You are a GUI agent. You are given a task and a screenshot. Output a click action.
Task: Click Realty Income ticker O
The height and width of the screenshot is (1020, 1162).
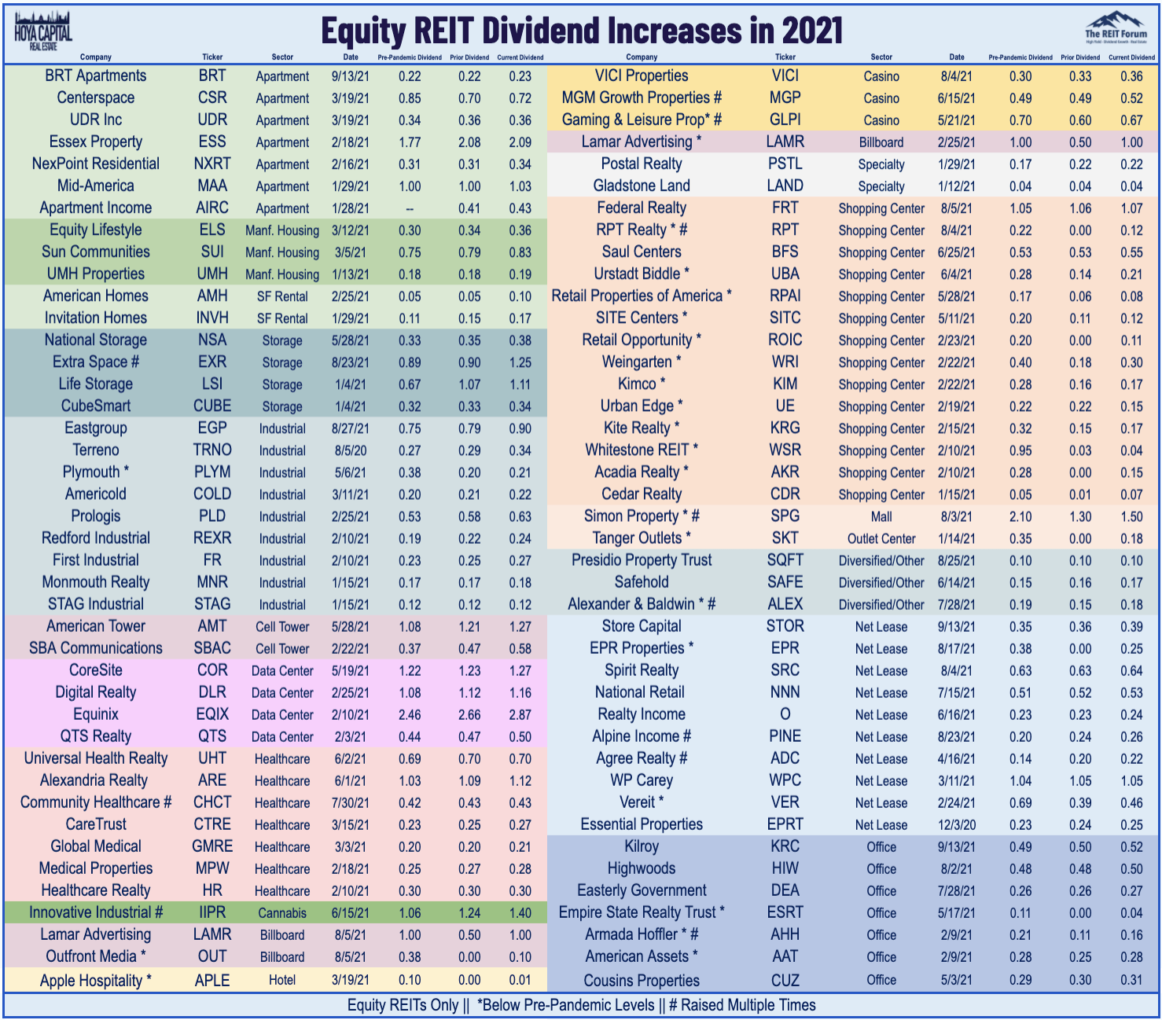(x=785, y=714)
